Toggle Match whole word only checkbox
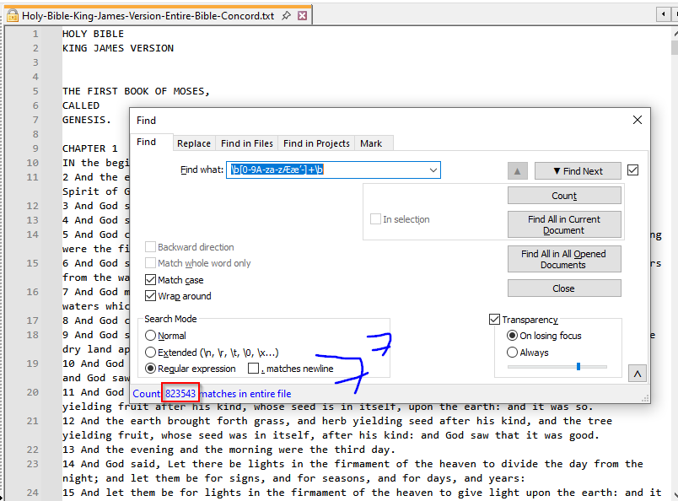This screenshot has height=501, width=678. (x=150, y=263)
